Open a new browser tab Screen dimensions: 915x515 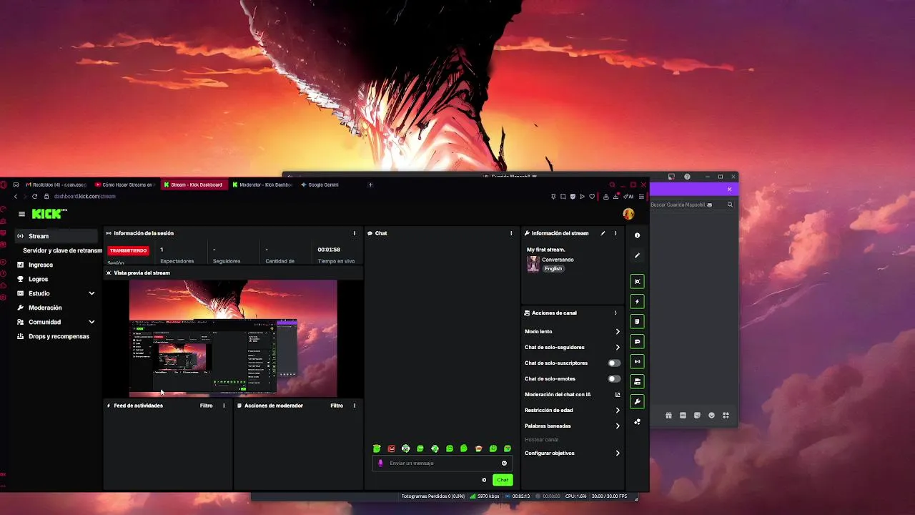(x=370, y=185)
